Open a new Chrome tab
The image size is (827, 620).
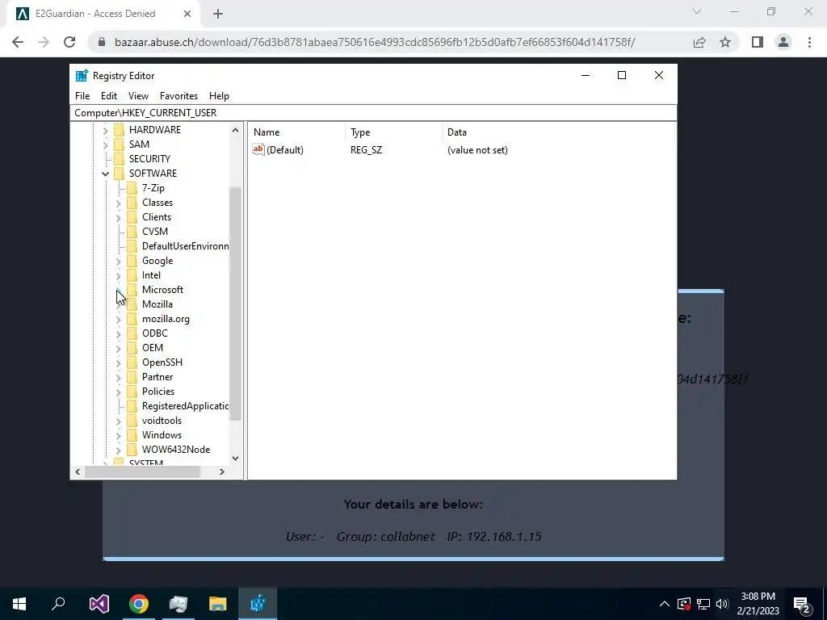click(x=218, y=14)
